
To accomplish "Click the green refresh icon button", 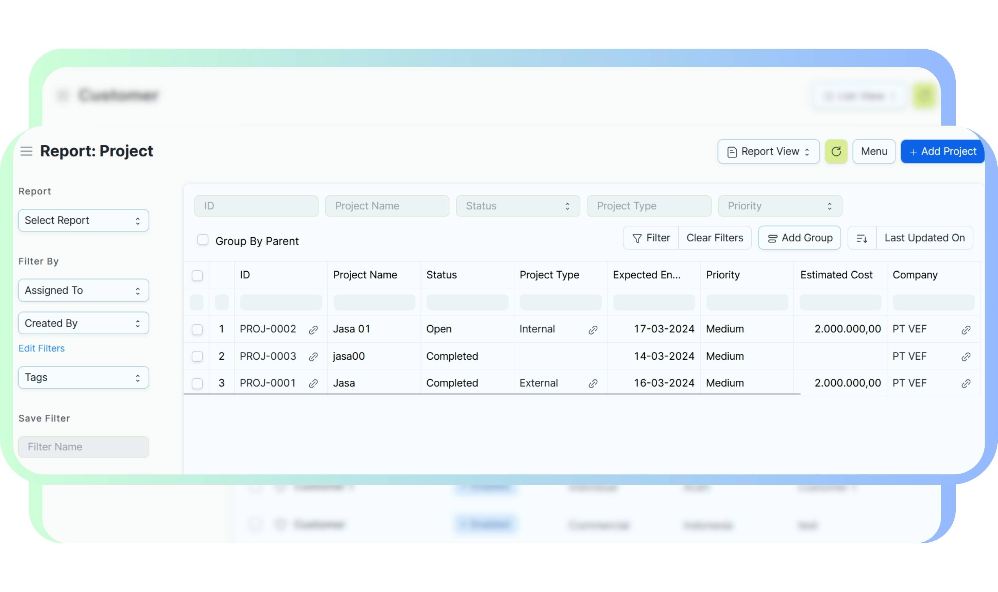I will 836,152.
